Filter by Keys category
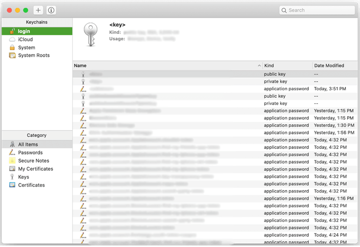360x247 pixels. point(23,177)
